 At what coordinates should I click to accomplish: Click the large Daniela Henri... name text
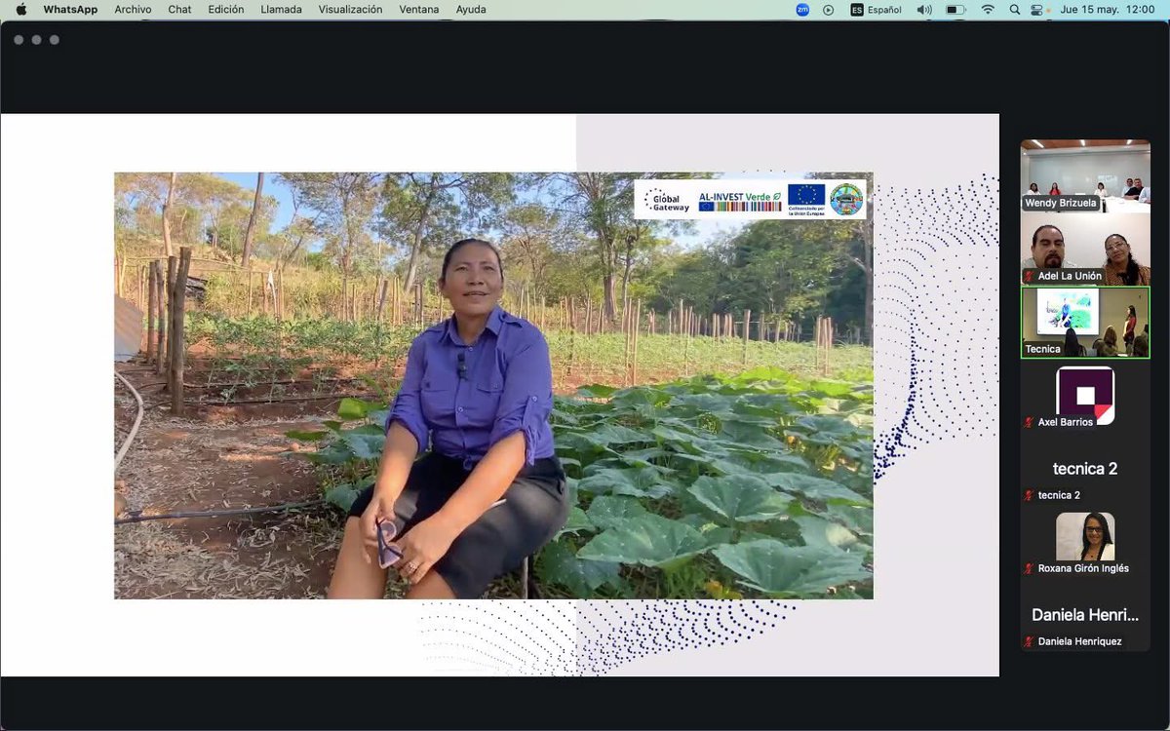1085,615
